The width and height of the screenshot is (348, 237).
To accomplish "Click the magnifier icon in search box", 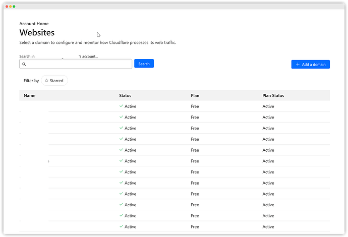I will [24, 65].
